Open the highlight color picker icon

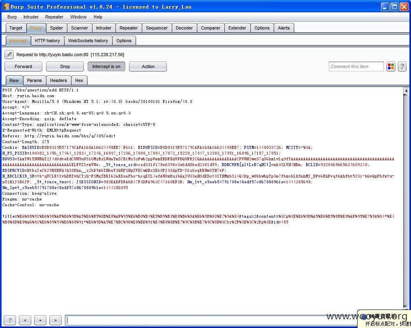coord(391,66)
